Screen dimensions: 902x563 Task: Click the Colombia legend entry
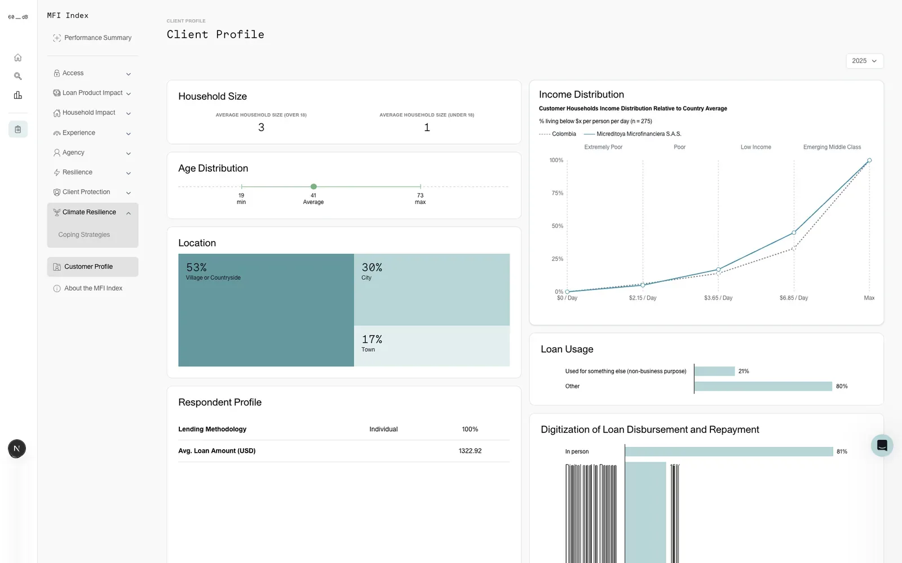click(x=558, y=134)
